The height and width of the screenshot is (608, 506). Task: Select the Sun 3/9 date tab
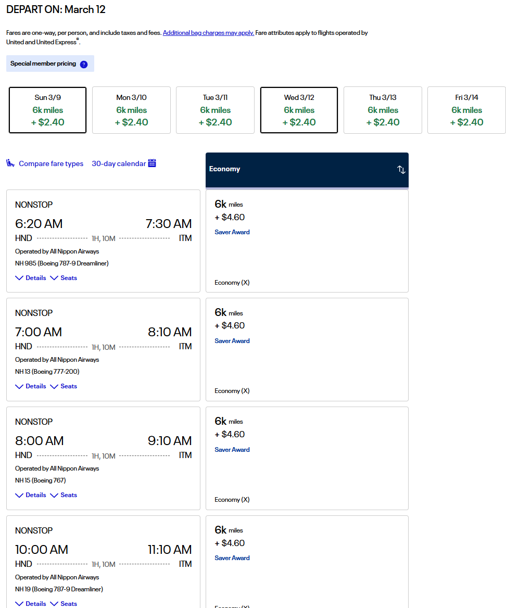(47, 110)
